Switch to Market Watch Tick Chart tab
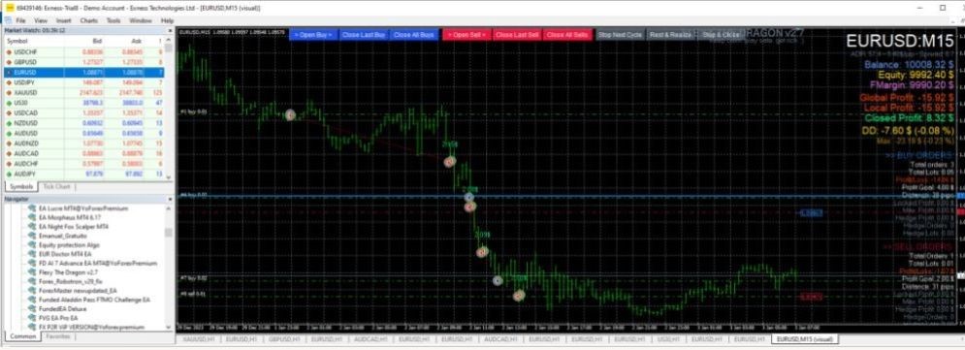The height and width of the screenshot is (350, 965). (x=56, y=186)
